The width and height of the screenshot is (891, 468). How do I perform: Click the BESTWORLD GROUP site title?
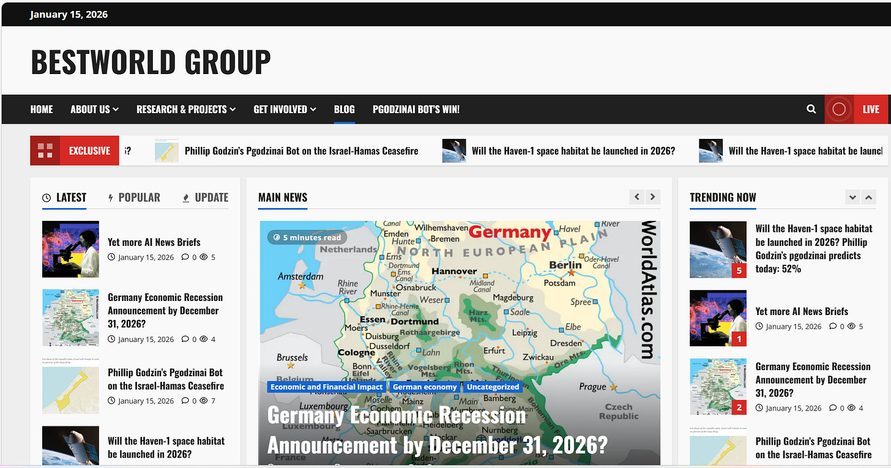(151, 62)
